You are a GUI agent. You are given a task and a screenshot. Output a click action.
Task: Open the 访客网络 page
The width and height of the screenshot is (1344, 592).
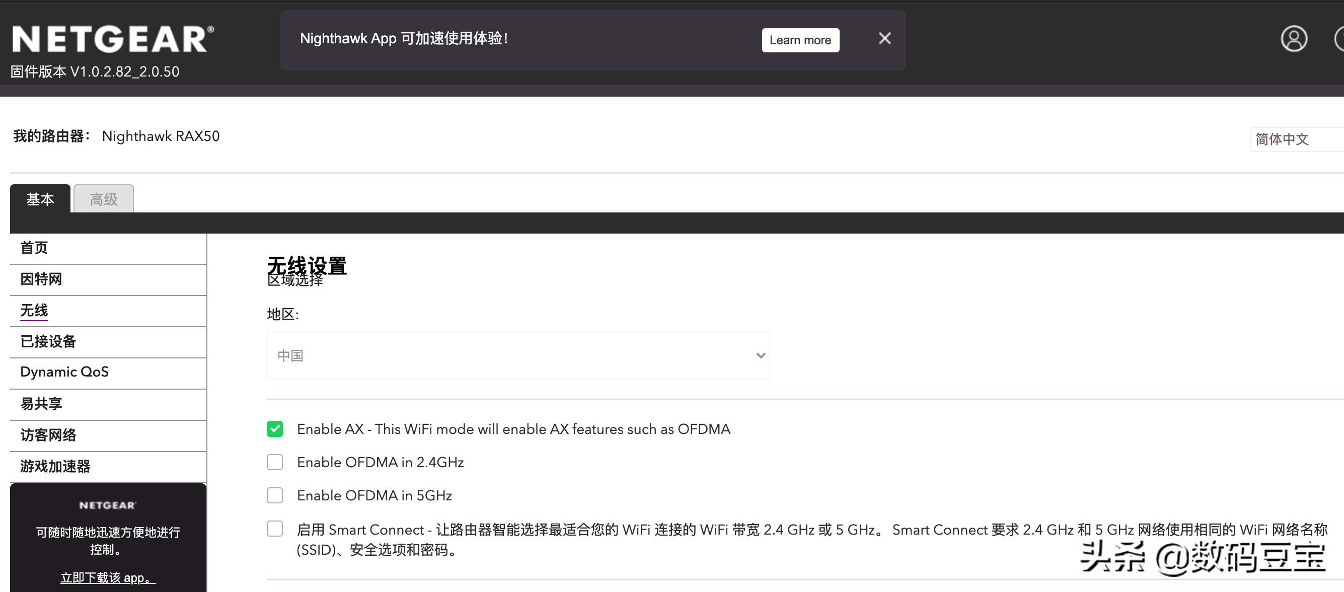tap(47, 434)
